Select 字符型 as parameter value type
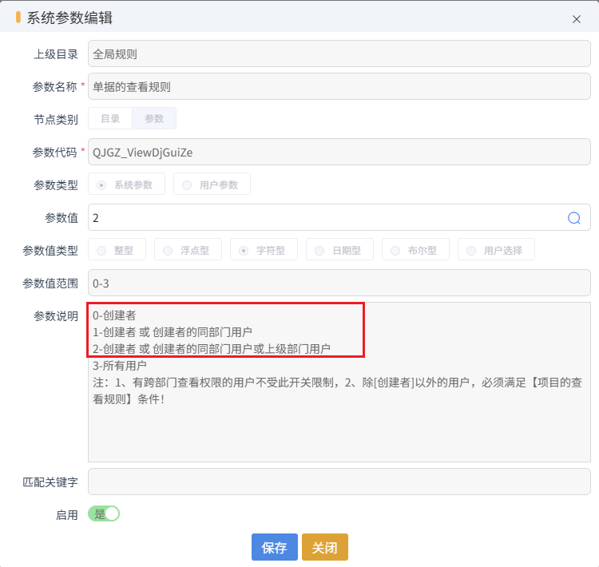 tap(264, 251)
